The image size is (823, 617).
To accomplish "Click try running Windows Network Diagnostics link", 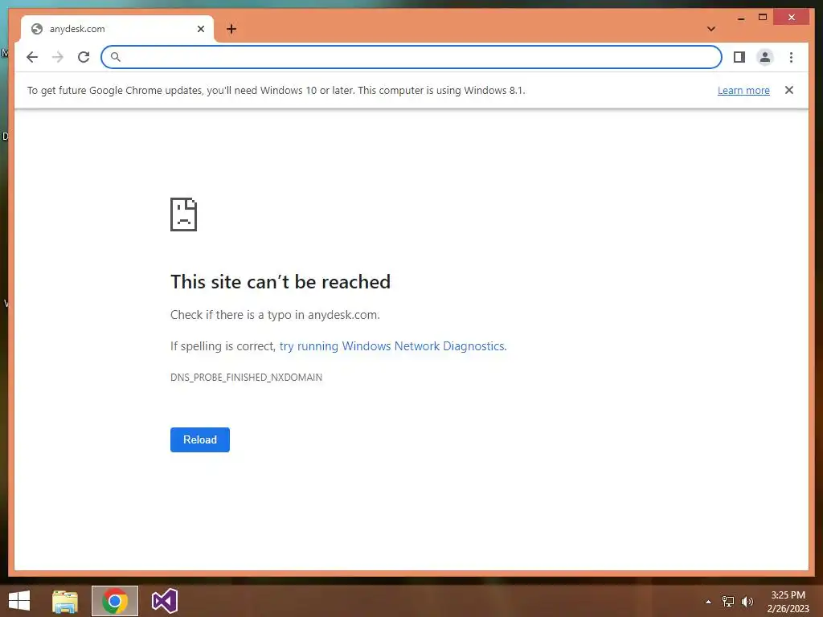I will click(x=393, y=346).
